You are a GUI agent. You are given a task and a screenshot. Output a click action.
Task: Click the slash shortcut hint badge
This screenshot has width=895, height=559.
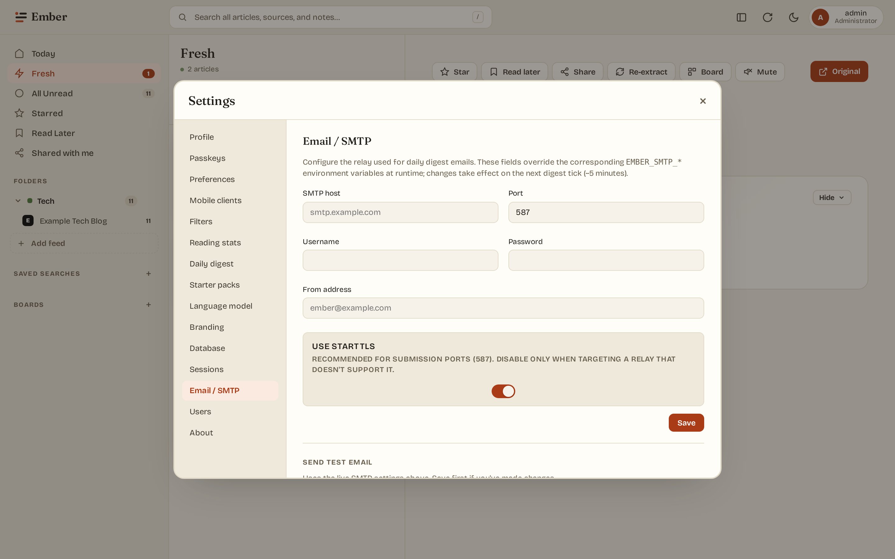pos(477,17)
